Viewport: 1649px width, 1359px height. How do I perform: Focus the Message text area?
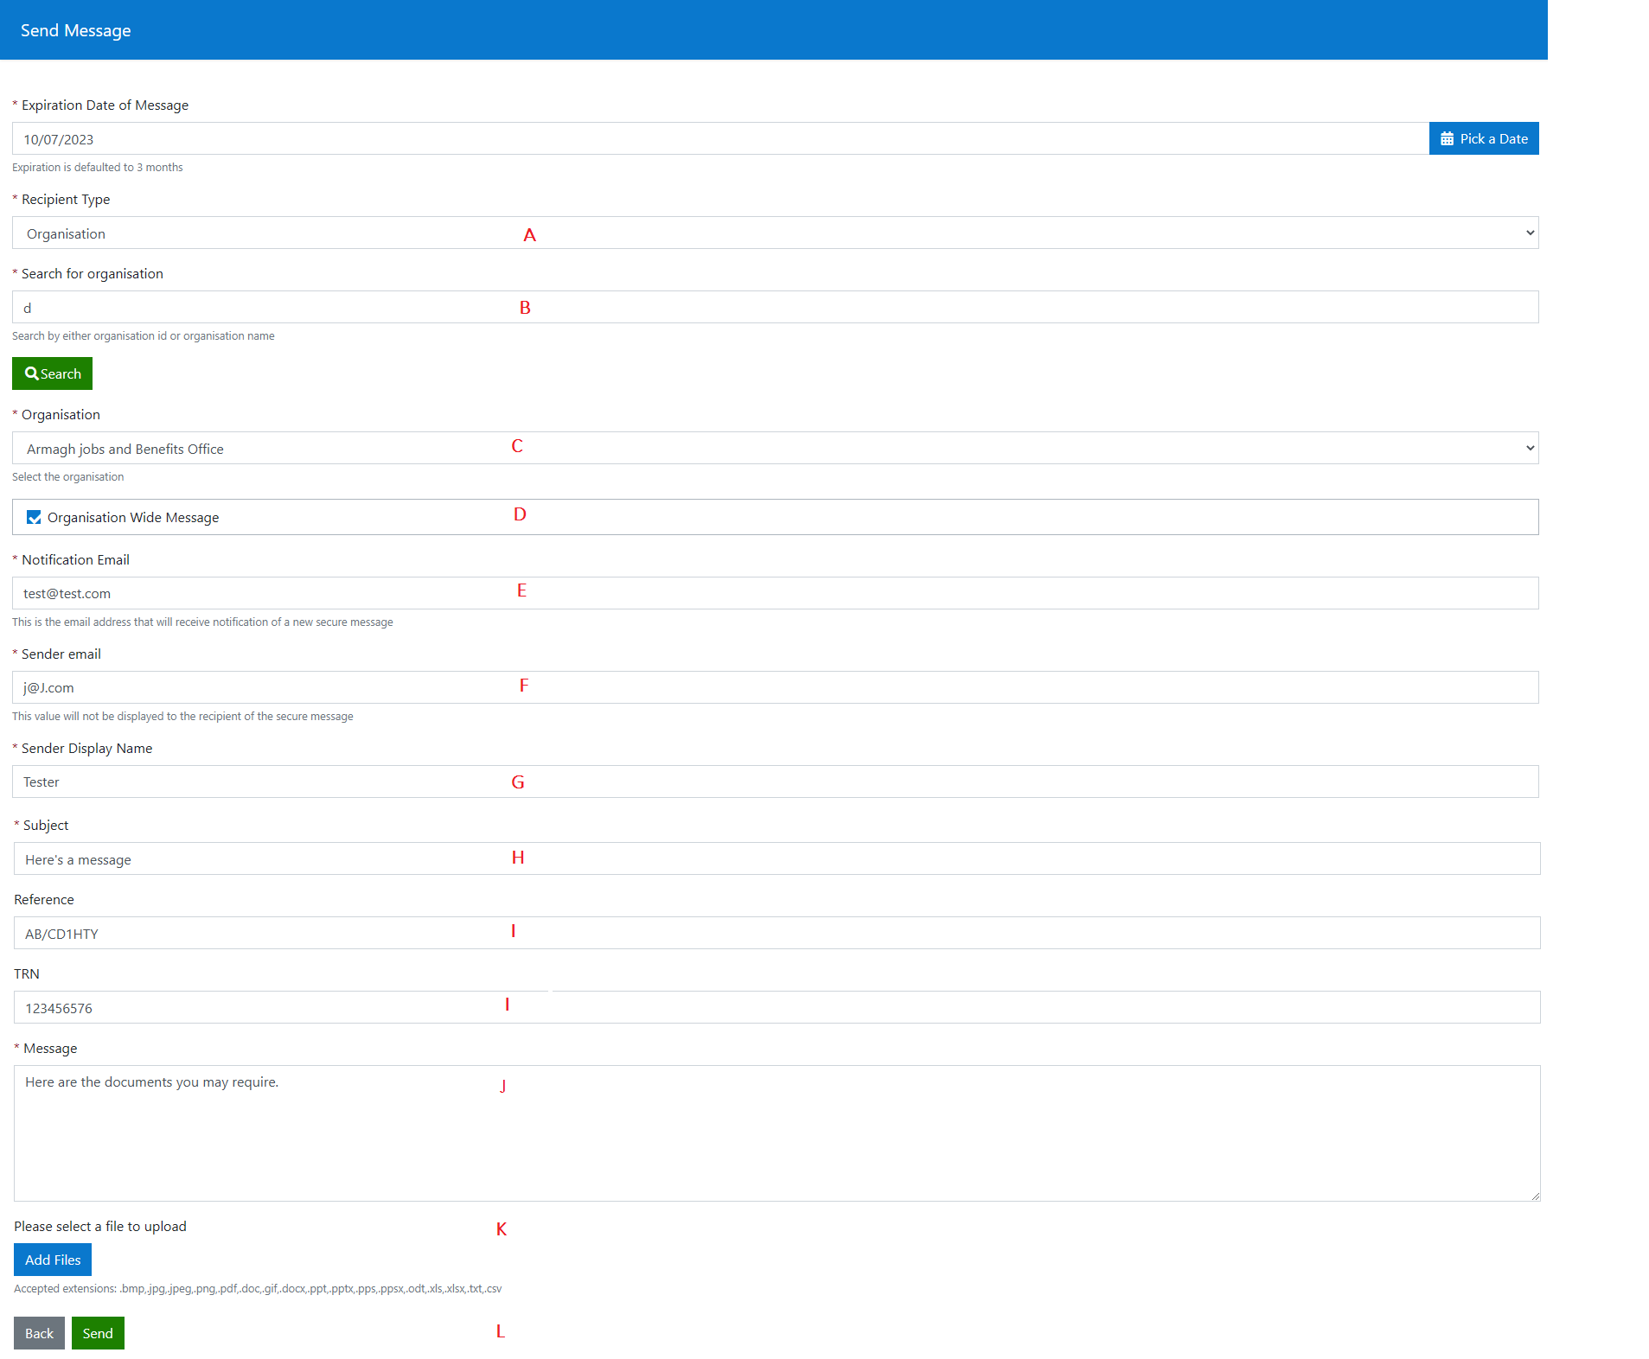(x=777, y=1132)
